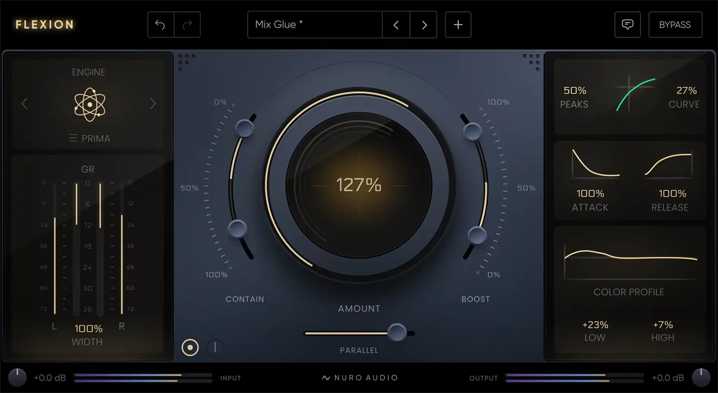
Task: Click the Output gain knob
Action: coord(701,378)
